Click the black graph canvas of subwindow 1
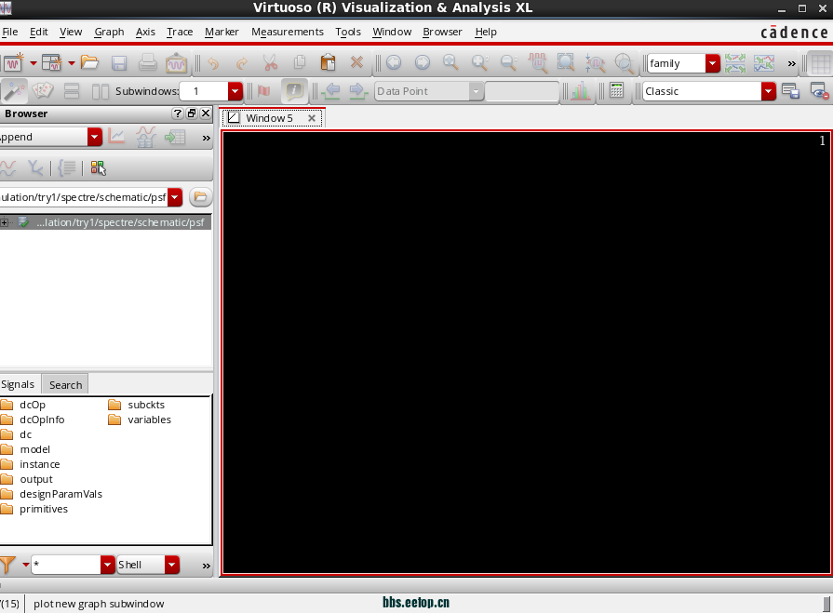833x613 pixels. (527, 353)
